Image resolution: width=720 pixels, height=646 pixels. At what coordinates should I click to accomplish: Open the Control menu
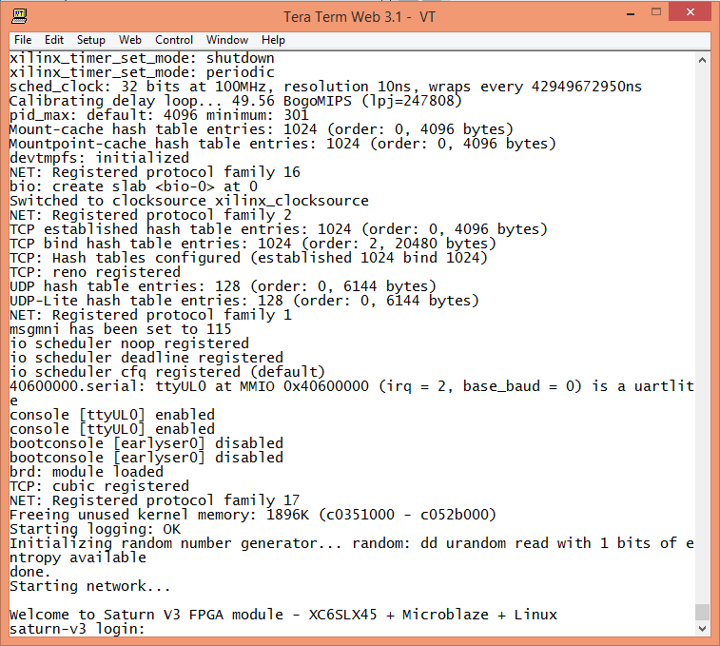pyautogui.click(x=174, y=40)
